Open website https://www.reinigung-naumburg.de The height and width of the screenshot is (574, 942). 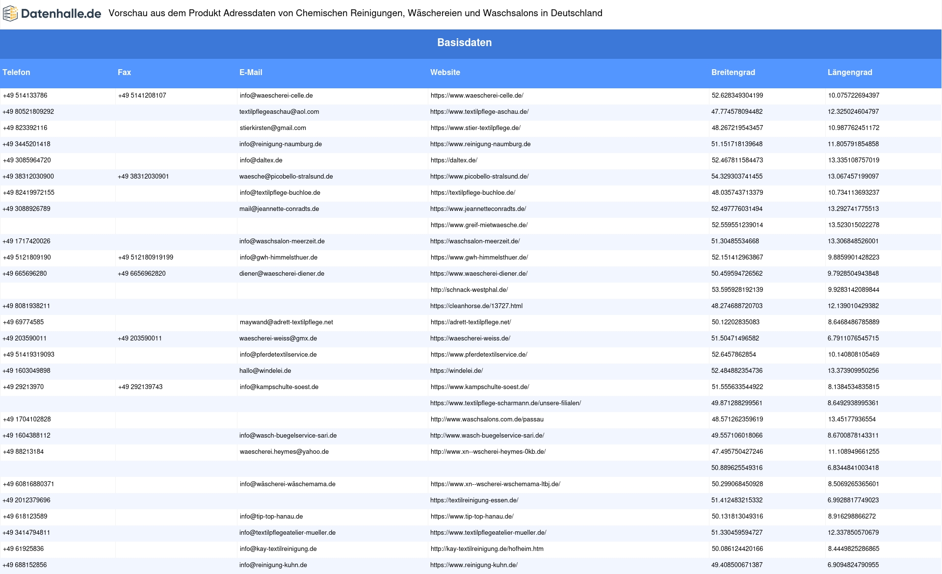click(x=480, y=144)
